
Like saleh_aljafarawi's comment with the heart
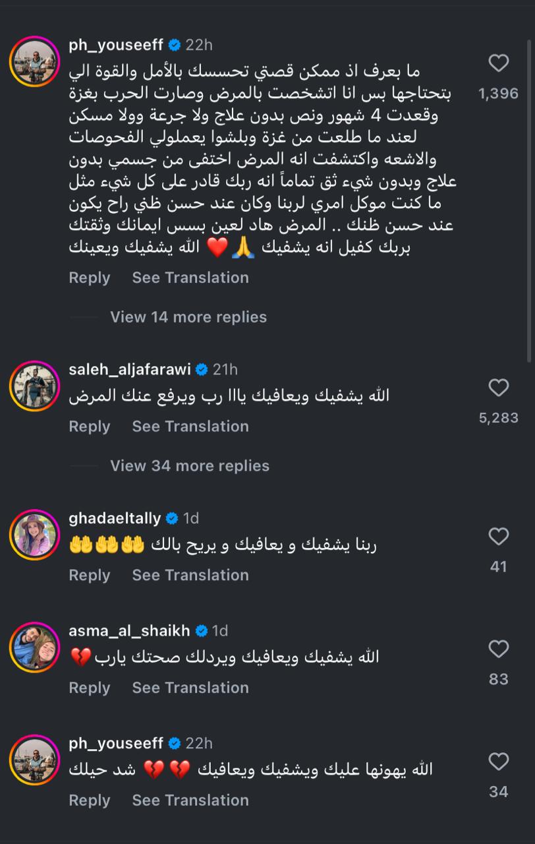[x=499, y=388]
